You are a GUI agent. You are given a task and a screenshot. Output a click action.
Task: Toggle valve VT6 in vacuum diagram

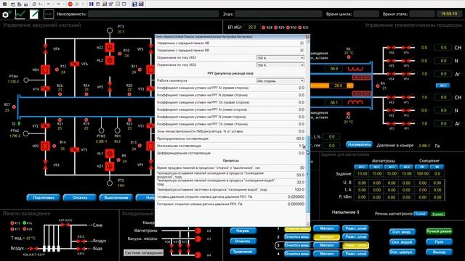[75, 64]
